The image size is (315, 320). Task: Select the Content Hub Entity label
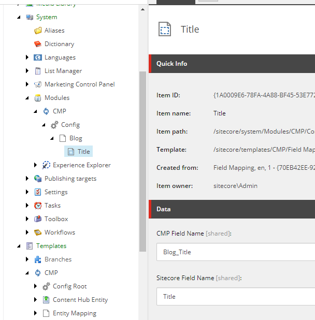(x=80, y=300)
